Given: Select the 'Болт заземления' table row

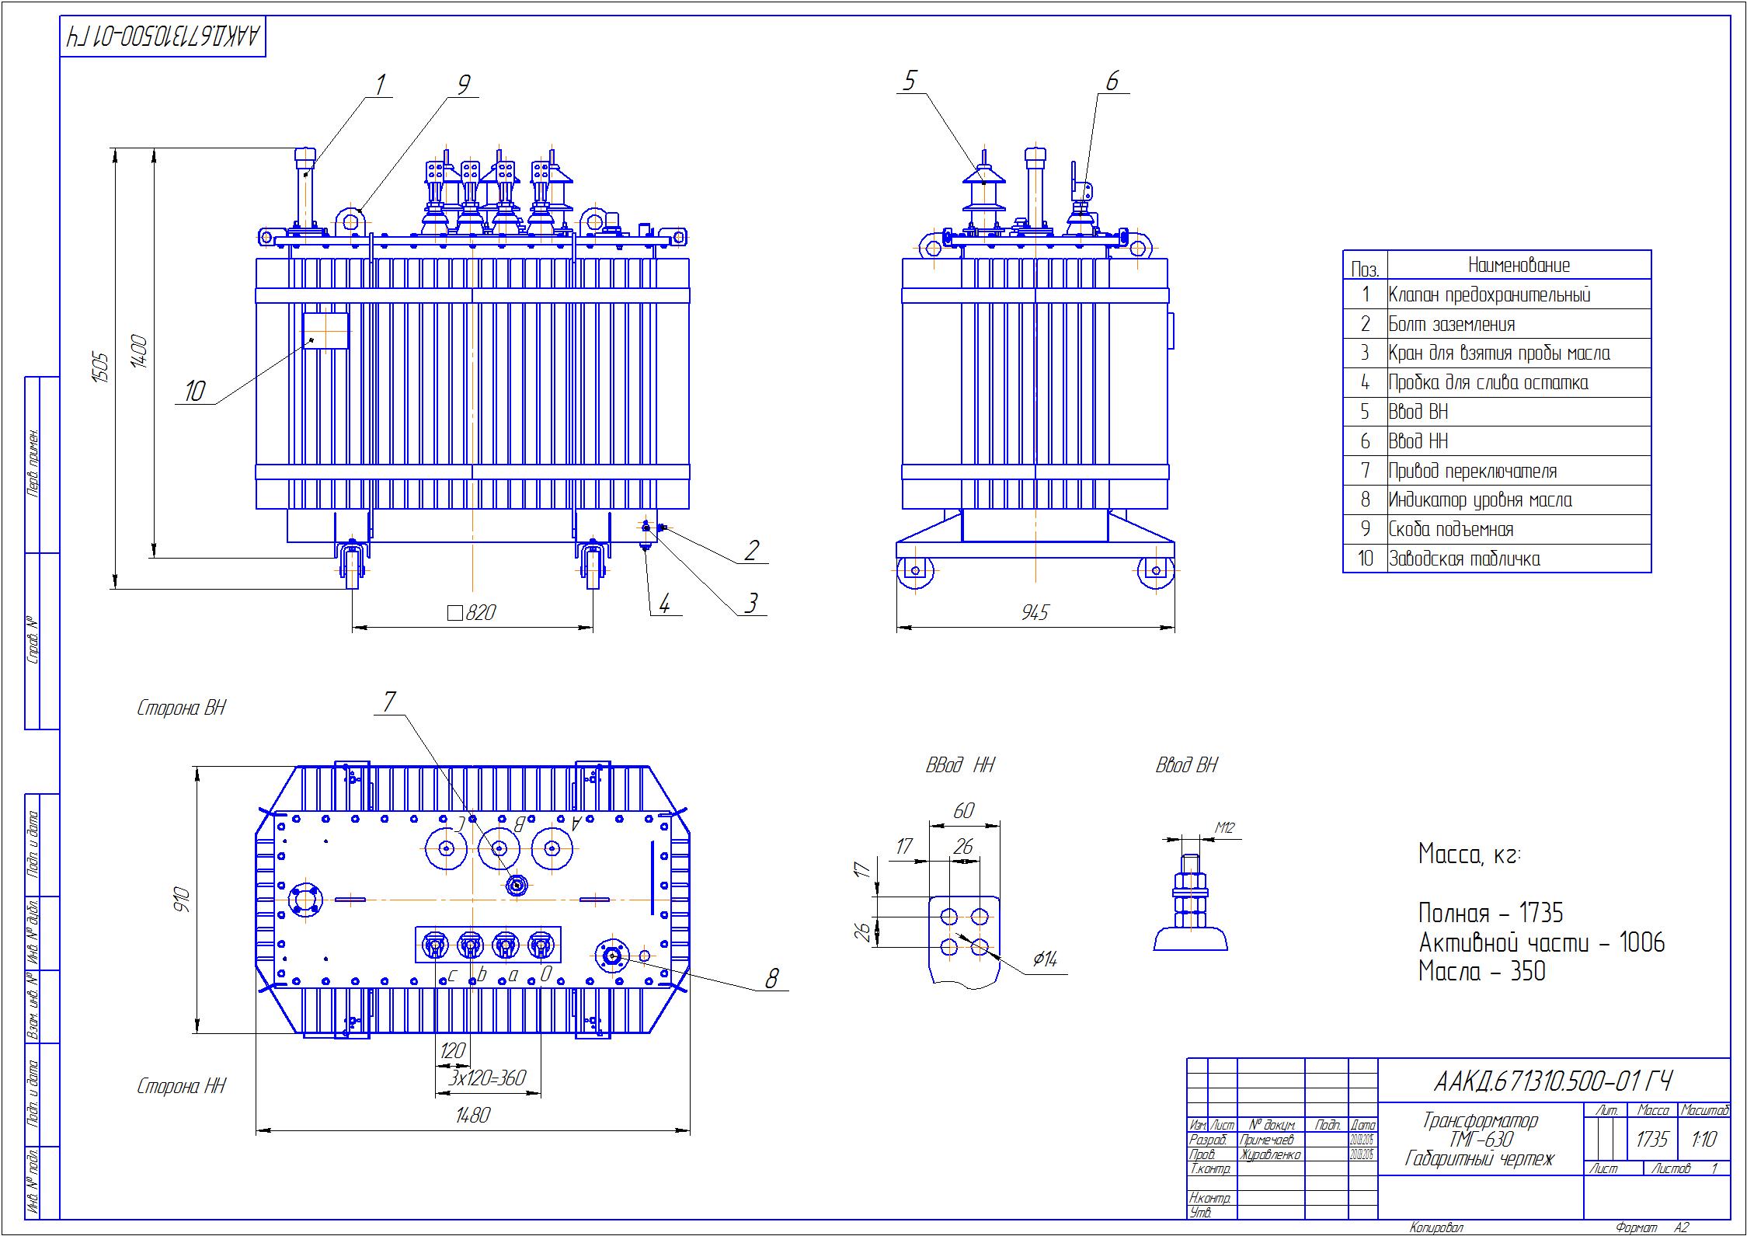Looking at the screenshot, I should (x=1497, y=324).
